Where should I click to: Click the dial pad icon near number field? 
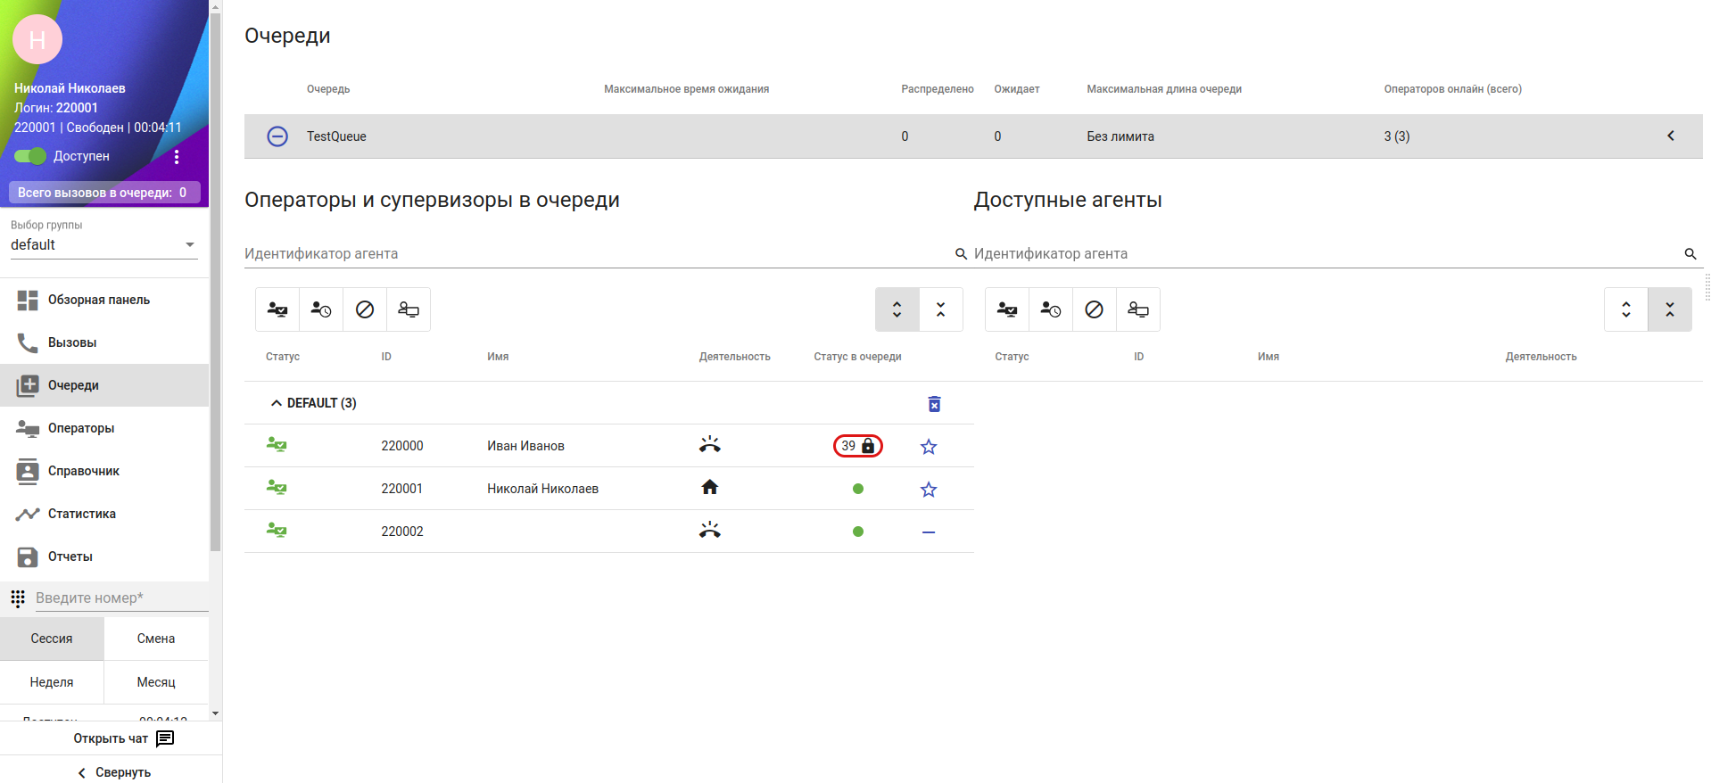pos(18,598)
